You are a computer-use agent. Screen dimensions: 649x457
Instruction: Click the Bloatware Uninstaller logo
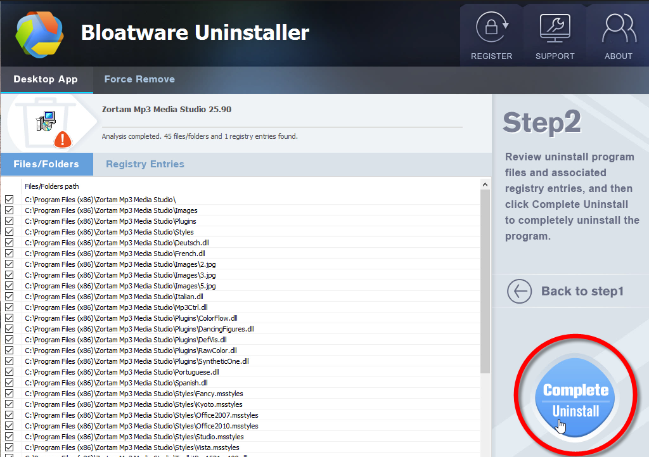click(39, 34)
